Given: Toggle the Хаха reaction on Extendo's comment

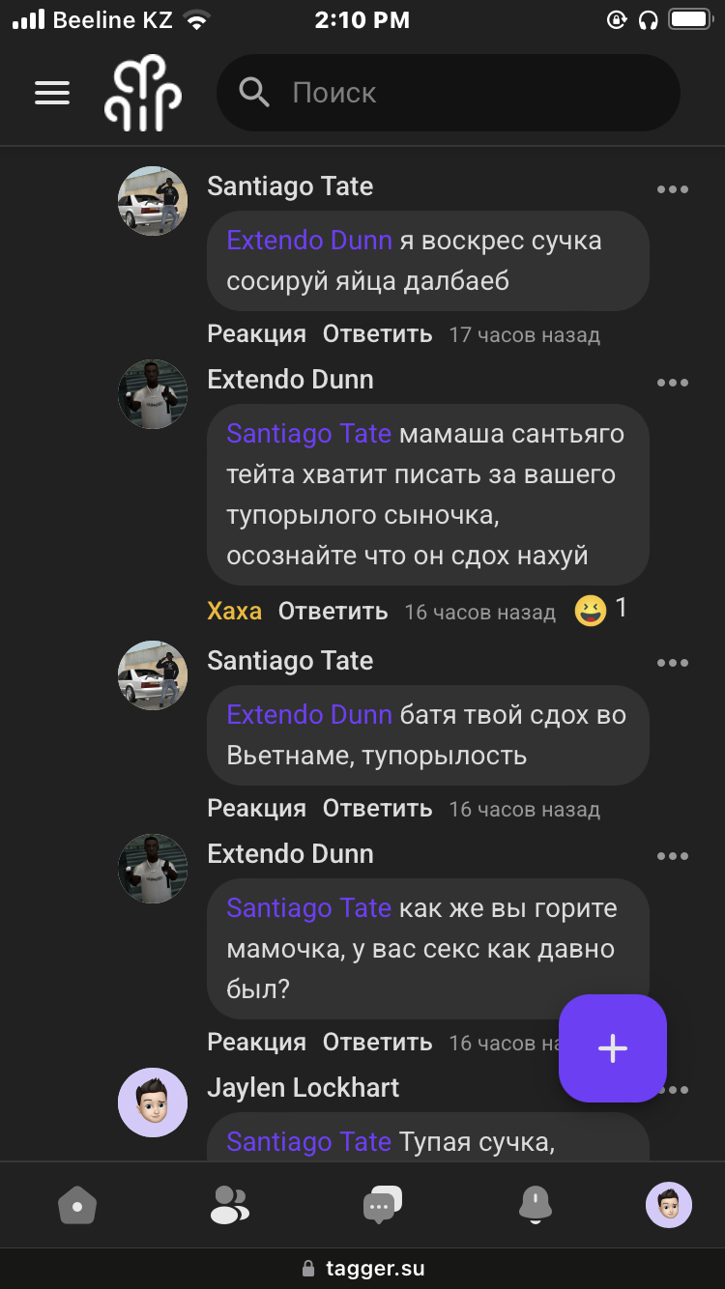Looking at the screenshot, I should tap(235, 612).
